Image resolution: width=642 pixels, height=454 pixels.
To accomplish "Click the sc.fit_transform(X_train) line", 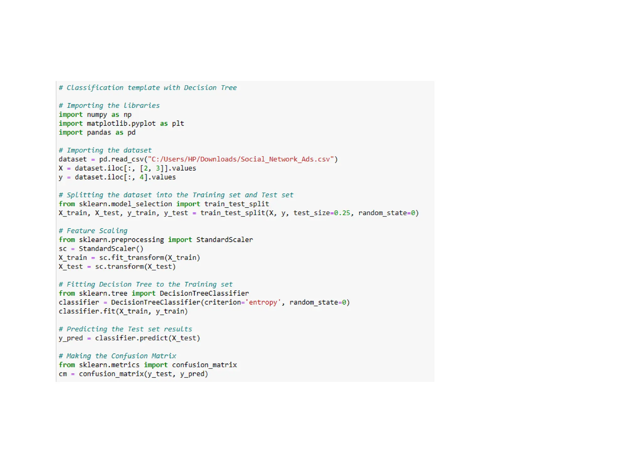I will coord(129,258).
